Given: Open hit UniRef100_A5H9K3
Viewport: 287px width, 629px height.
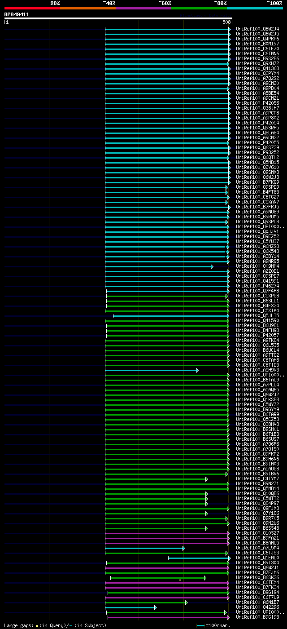Looking at the screenshot, I should click(x=257, y=370).
